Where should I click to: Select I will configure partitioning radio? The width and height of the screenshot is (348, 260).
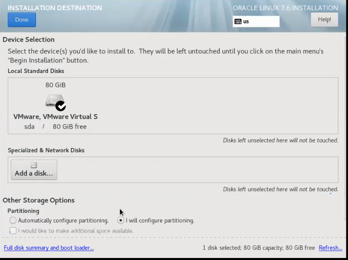[x=121, y=220]
